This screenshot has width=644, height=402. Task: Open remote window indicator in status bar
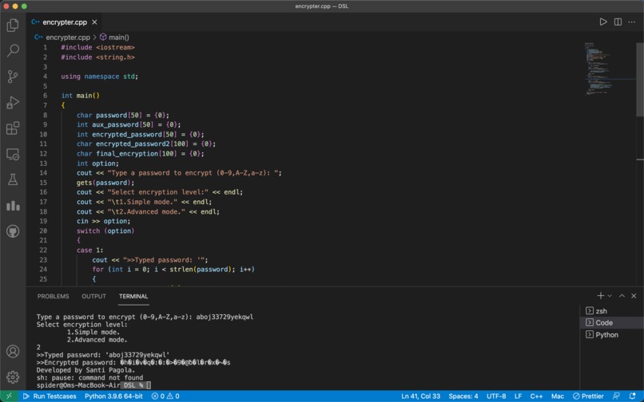tap(9, 396)
